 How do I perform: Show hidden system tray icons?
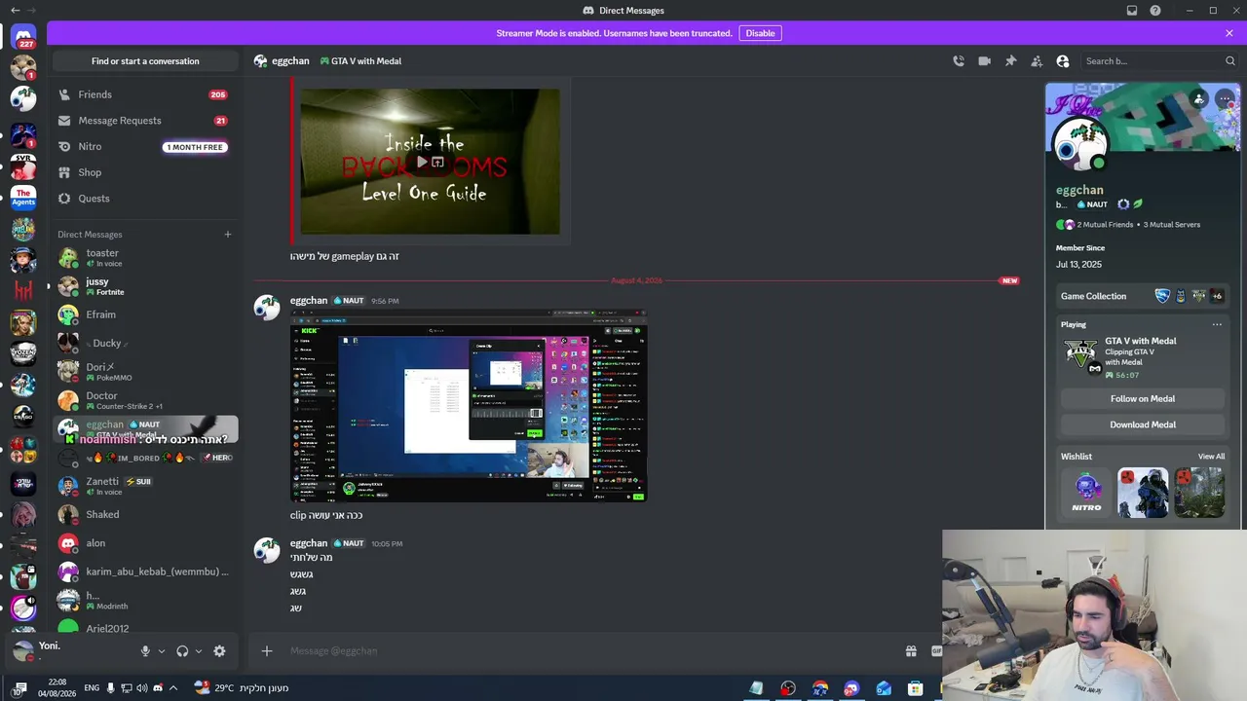(173, 687)
